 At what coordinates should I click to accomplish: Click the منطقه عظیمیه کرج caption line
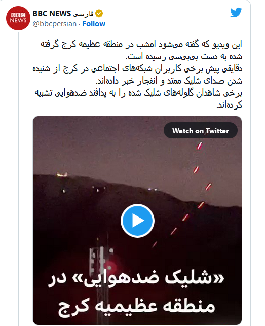point(136,306)
